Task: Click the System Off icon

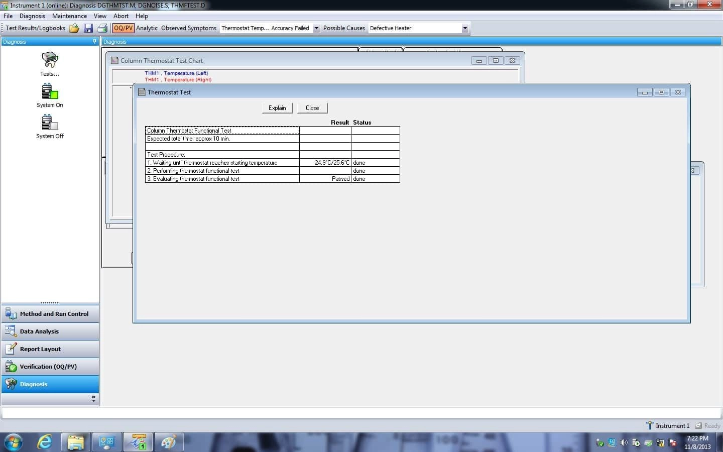Action: [50, 124]
